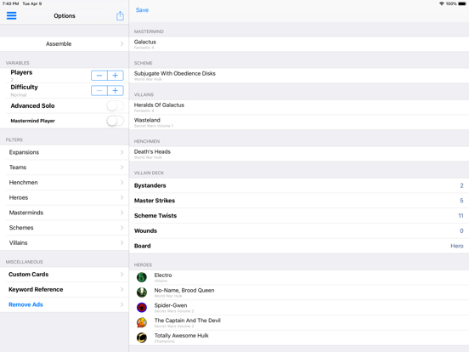
Task: Click the Bystanders row
Action: (299, 185)
